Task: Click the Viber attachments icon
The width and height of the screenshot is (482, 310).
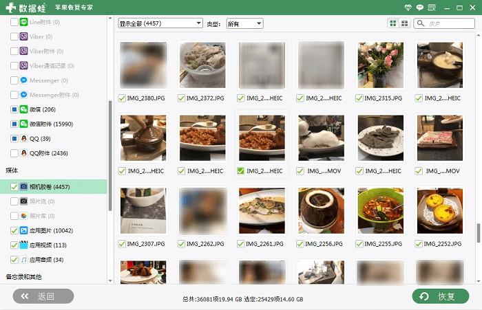Action: point(23,51)
